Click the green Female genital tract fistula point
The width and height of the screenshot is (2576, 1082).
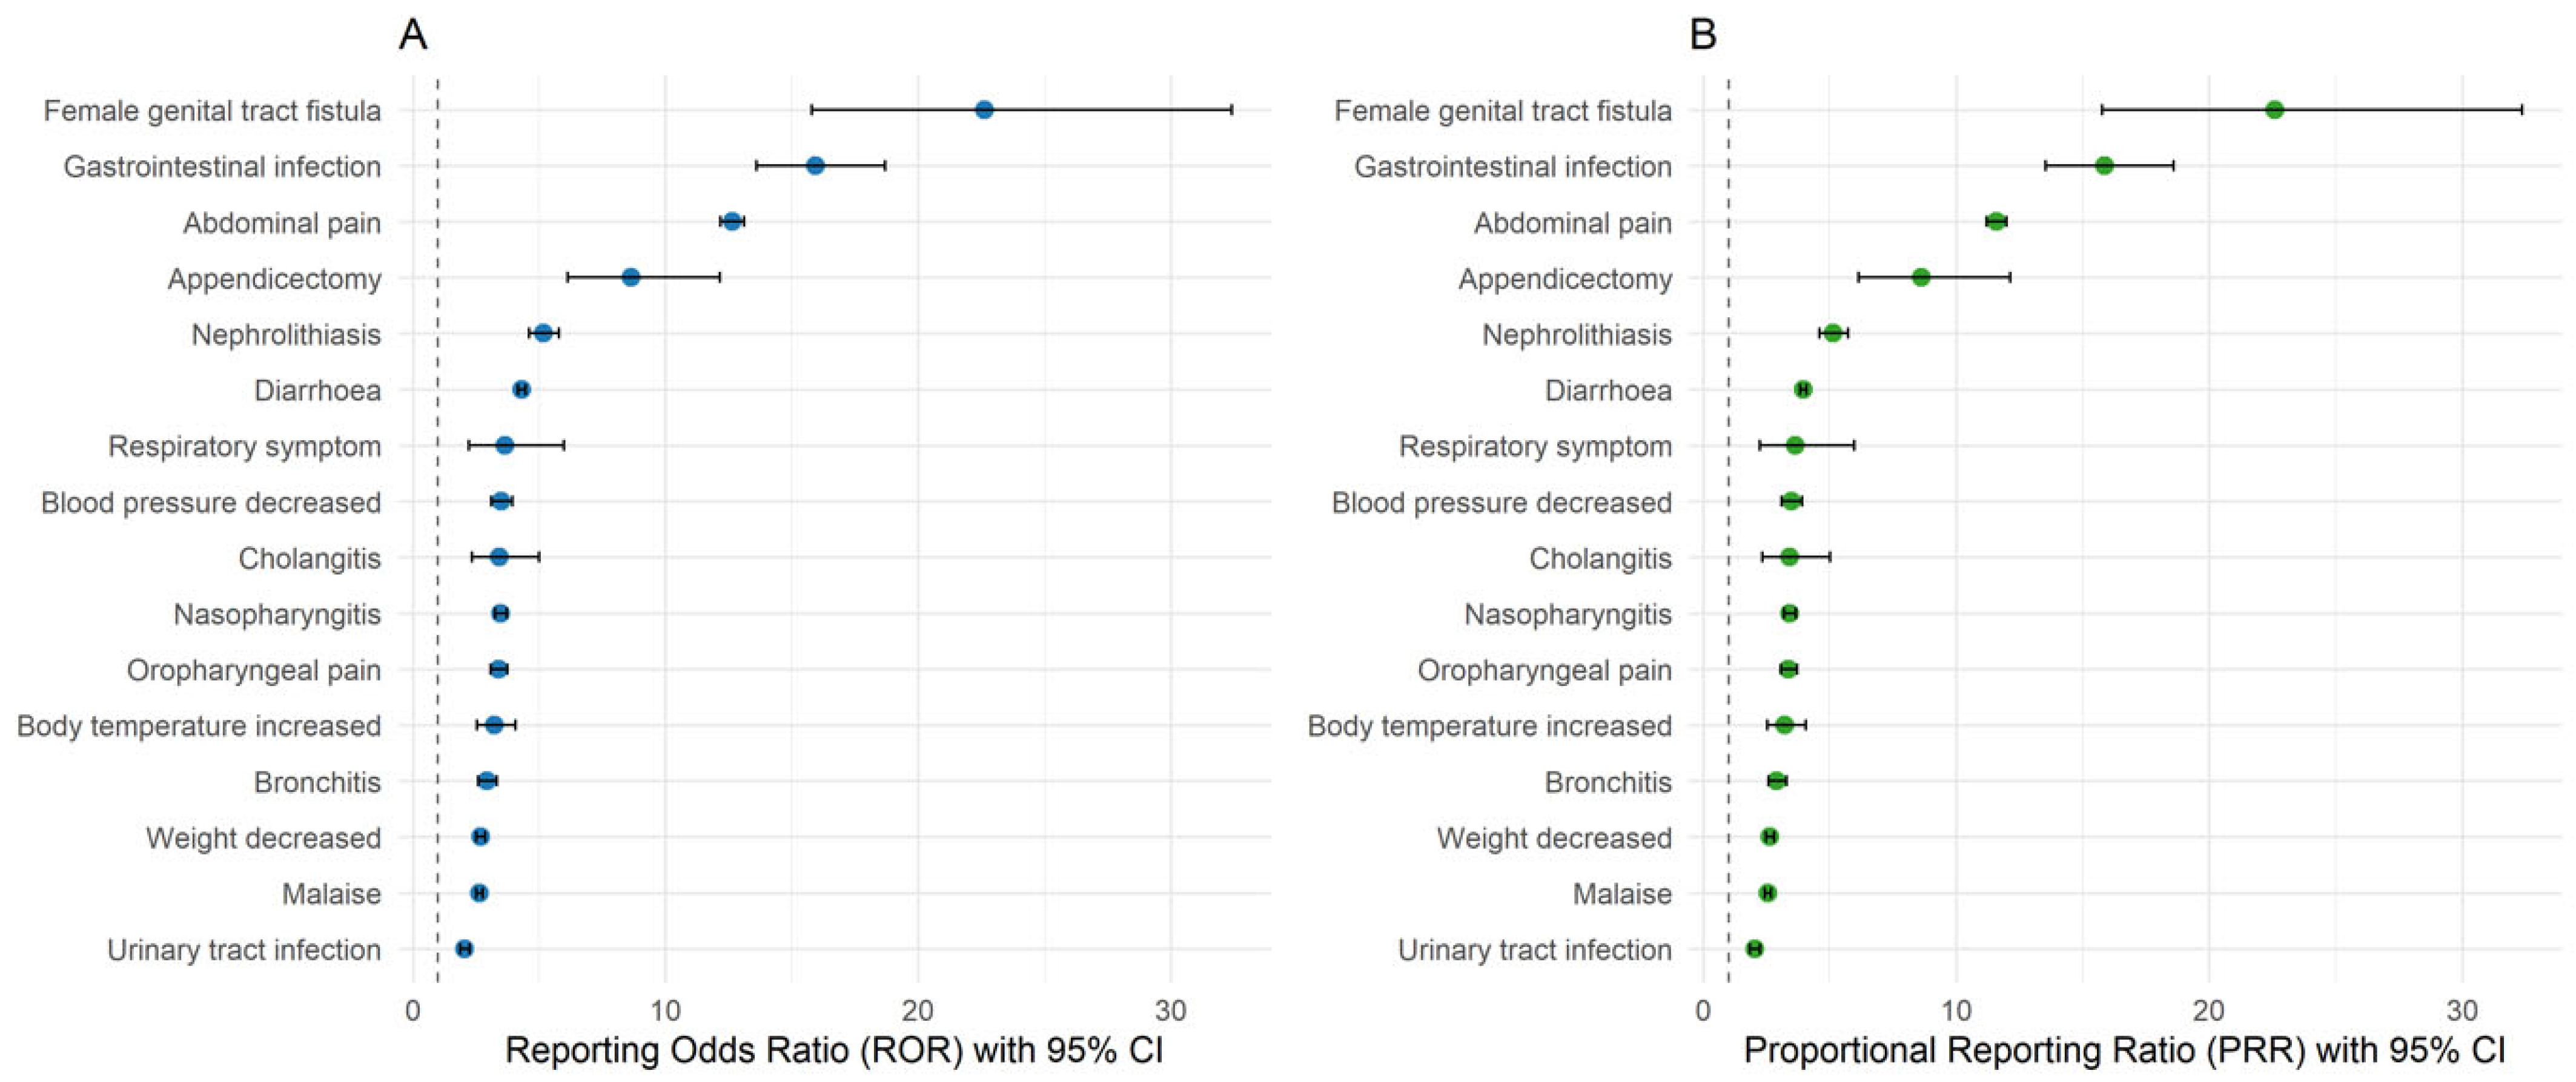point(2274,110)
